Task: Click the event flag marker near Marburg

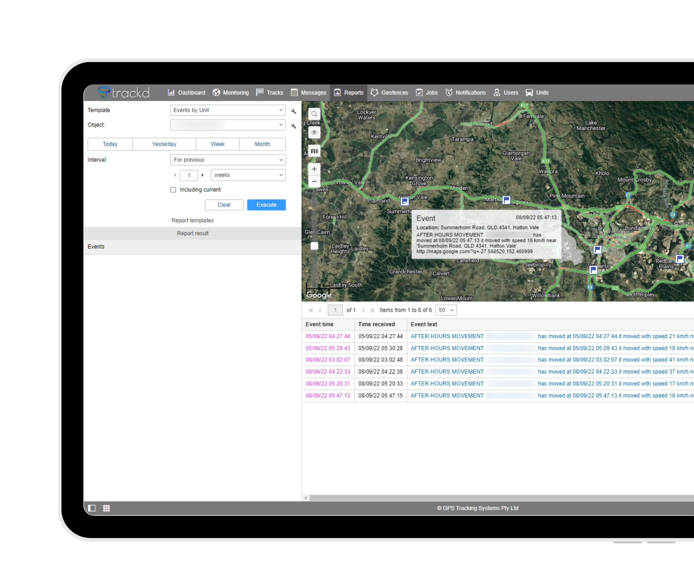Action: pyautogui.click(x=506, y=200)
